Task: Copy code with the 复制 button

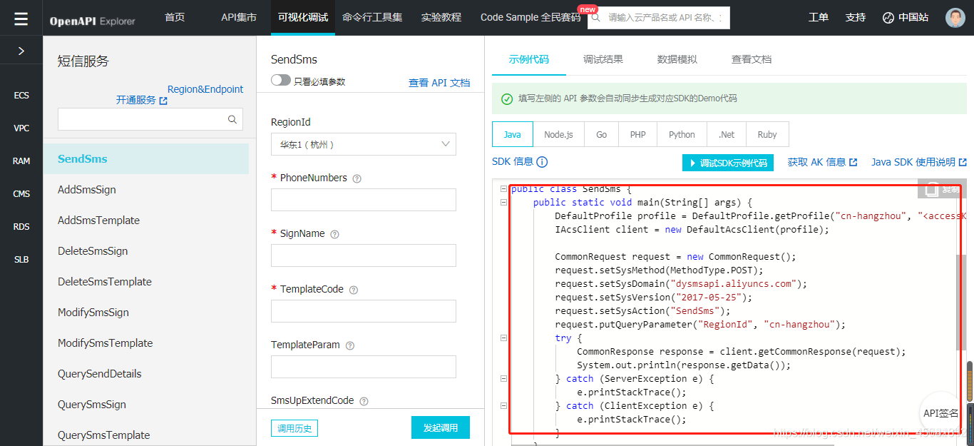Action: [941, 189]
